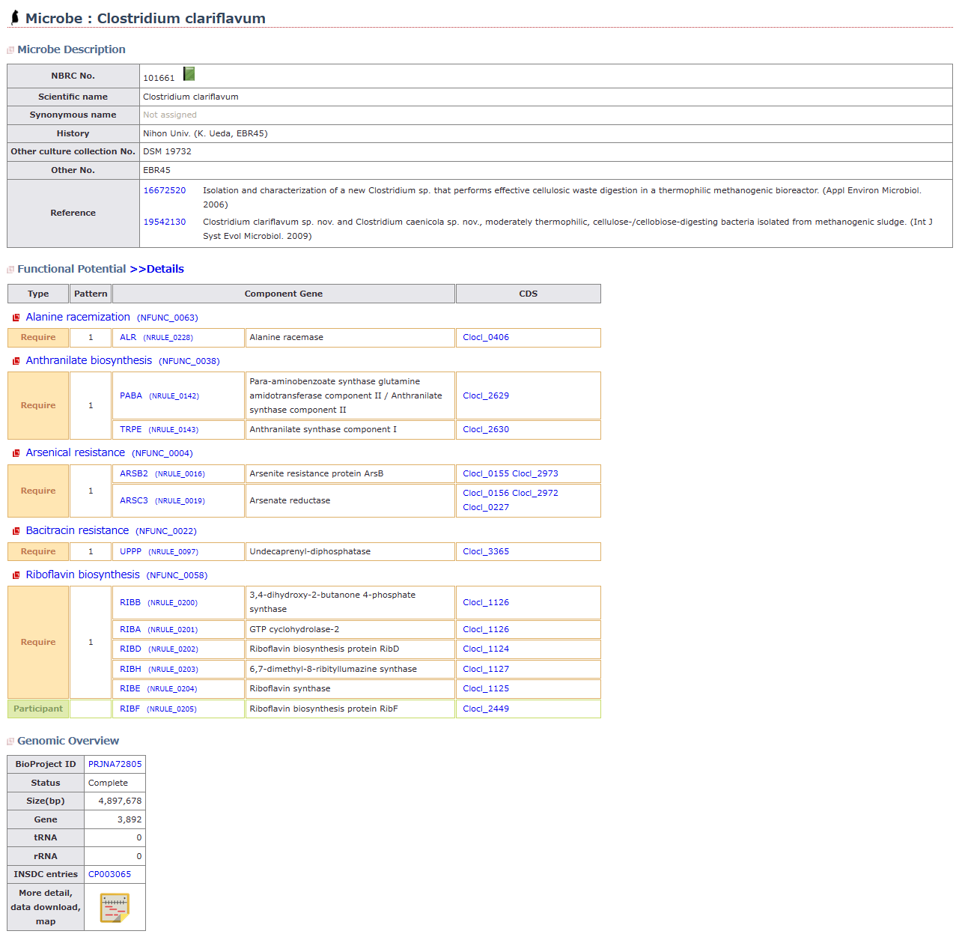The height and width of the screenshot is (943, 962).
Task: Click the red icon beside Anthranilate biosynthesis
Action: [x=16, y=361]
